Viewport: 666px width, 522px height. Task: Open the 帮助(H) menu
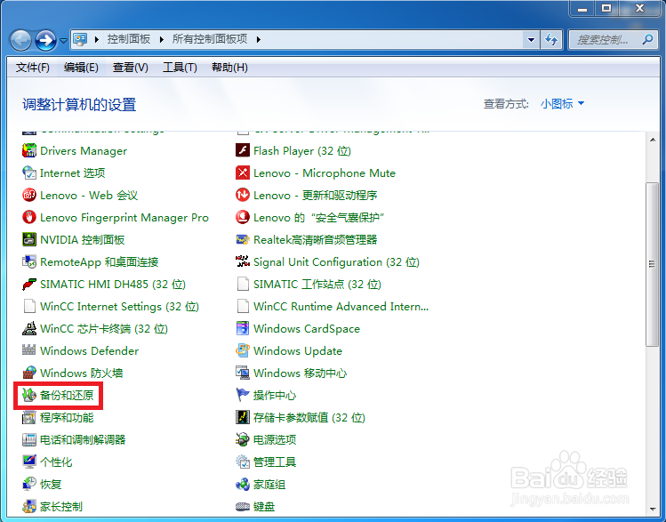pyautogui.click(x=229, y=67)
